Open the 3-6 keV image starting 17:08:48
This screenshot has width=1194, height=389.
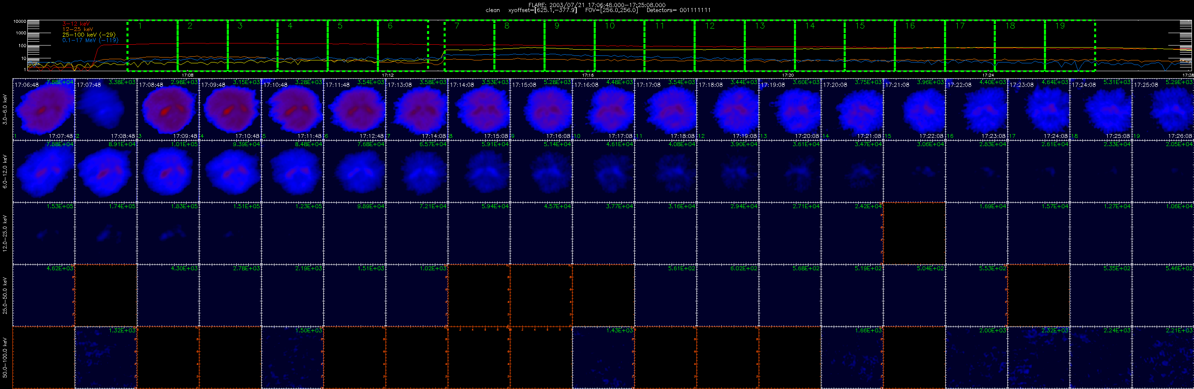[x=168, y=109]
